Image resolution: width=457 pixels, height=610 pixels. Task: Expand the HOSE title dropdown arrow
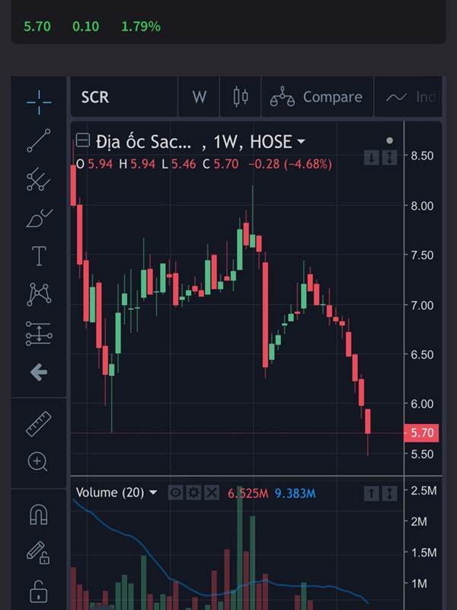coord(301,142)
